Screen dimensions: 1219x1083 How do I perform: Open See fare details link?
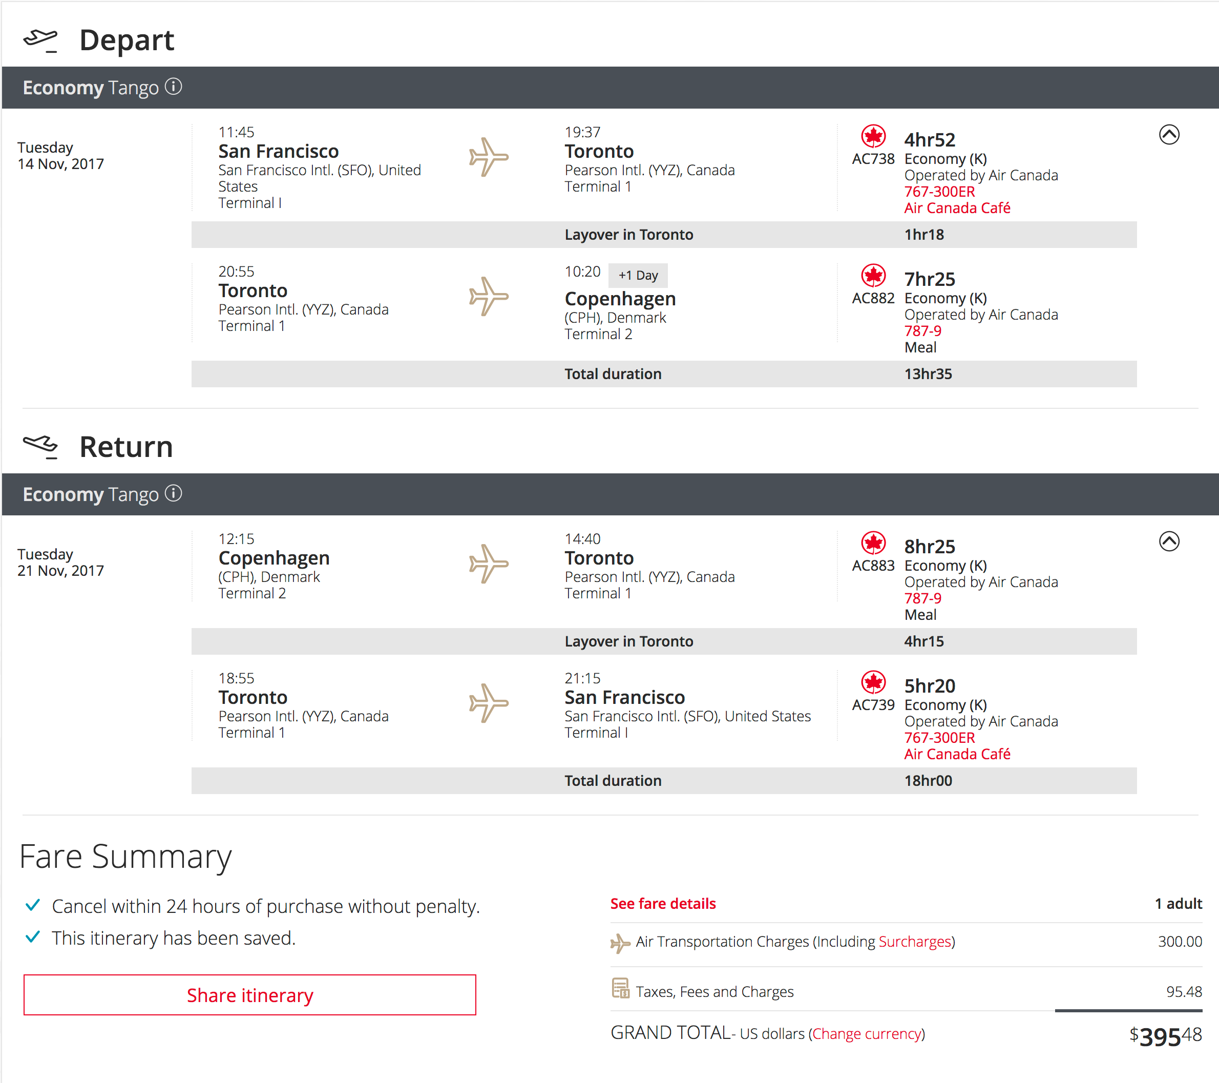point(663,904)
